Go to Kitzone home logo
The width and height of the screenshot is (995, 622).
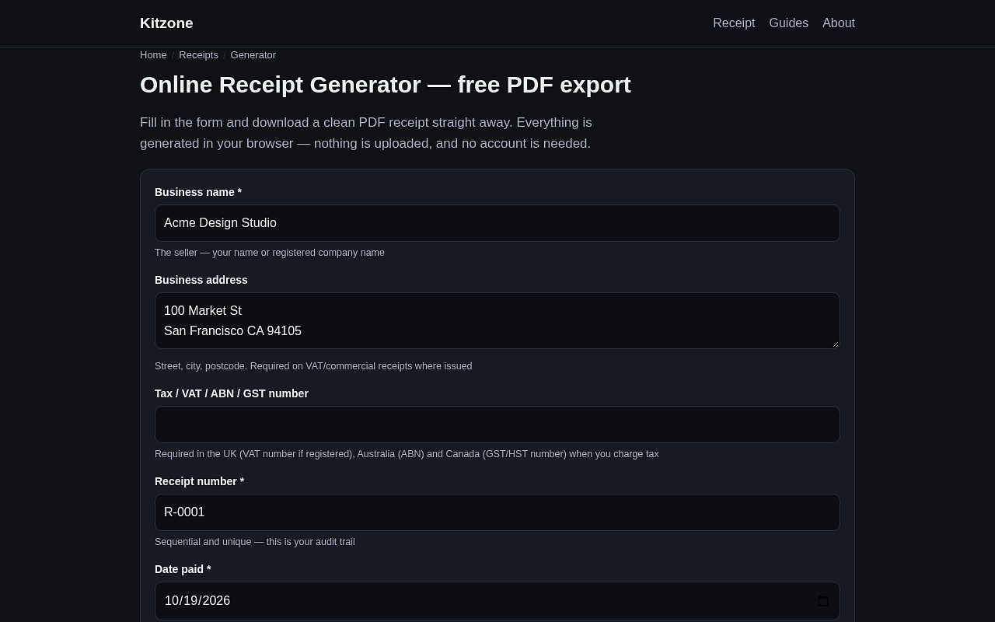(166, 23)
